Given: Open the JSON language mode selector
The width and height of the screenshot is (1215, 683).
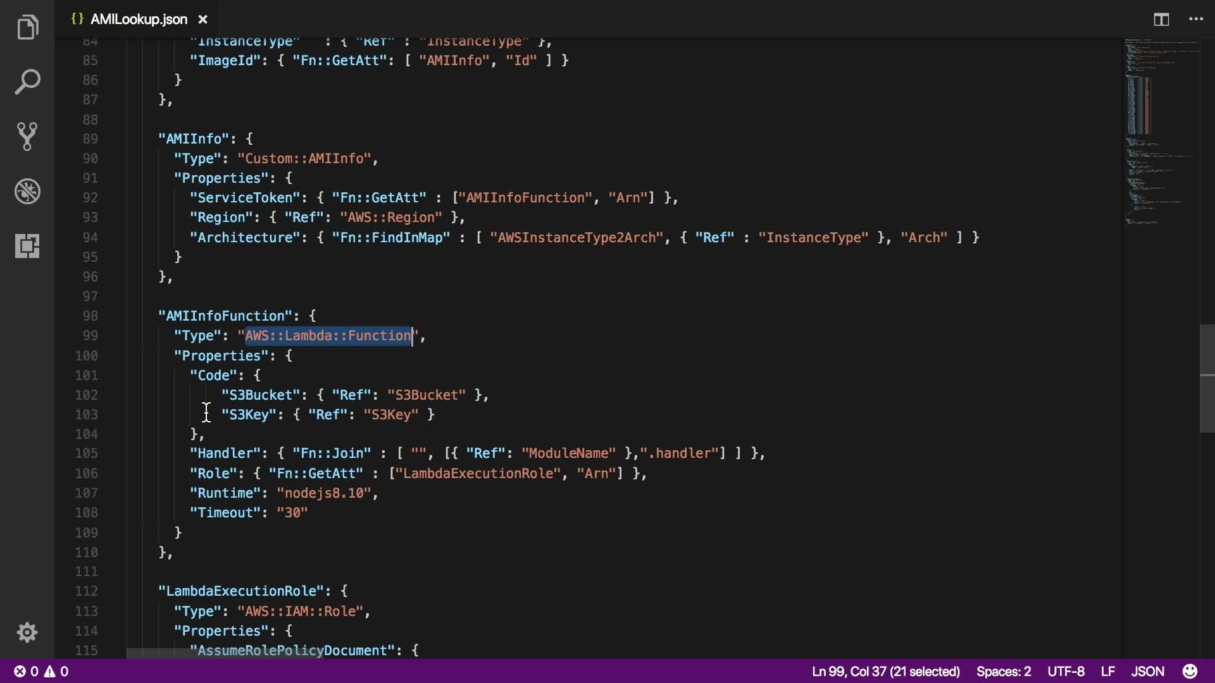Looking at the screenshot, I should 1147,671.
